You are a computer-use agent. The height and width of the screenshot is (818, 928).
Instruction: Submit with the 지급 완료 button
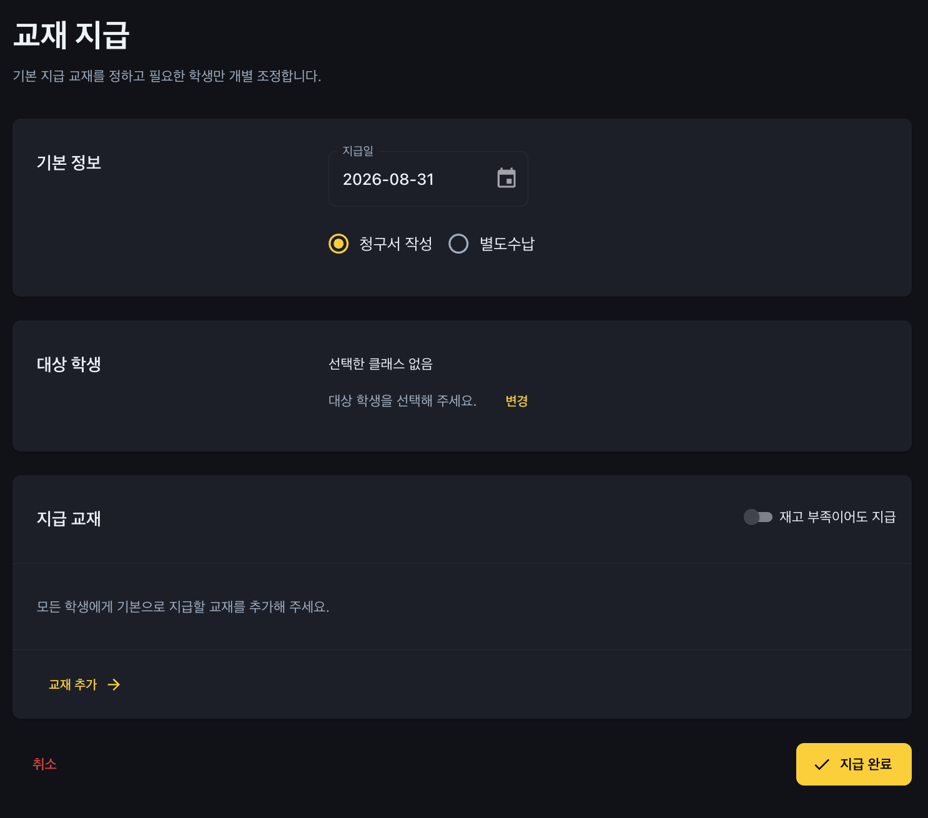coord(854,764)
